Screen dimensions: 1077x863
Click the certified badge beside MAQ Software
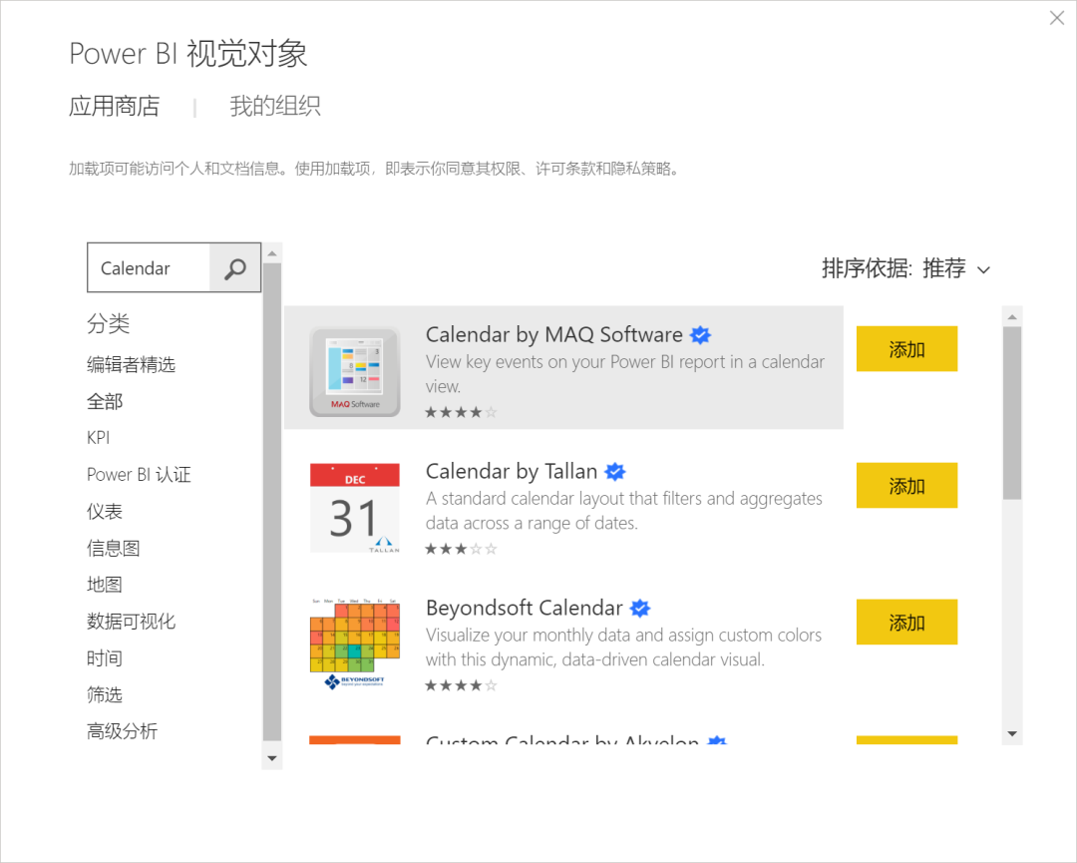pyautogui.click(x=701, y=335)
